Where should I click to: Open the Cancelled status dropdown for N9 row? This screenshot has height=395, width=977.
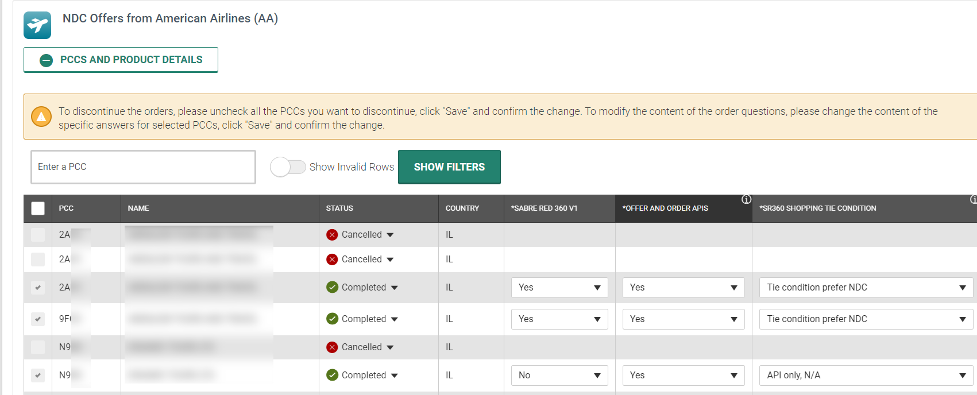point(390,347)
